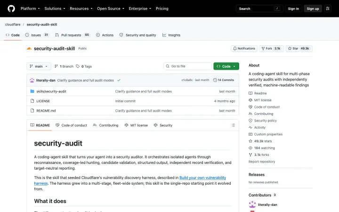
Task: View the 1 Branch link
Action: (x=64, y=66)
